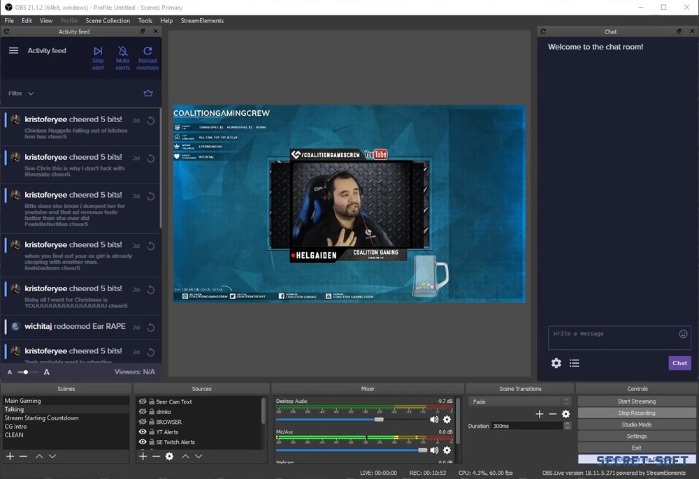Open Settings from the Controls panel

(x=637, y=436)
